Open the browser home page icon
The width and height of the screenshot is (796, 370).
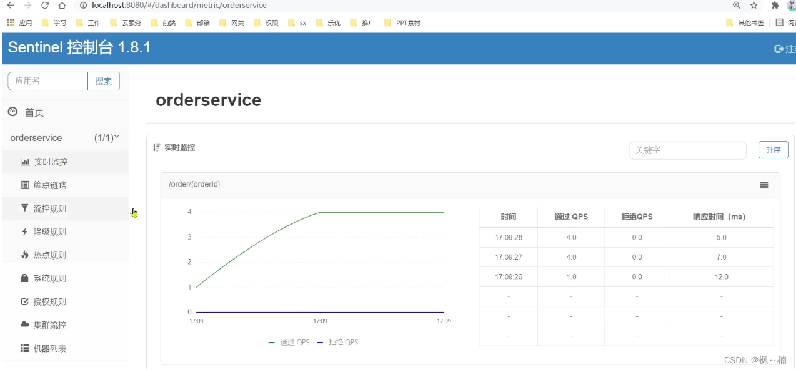pyautogui.click(x=62, y=5)
